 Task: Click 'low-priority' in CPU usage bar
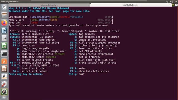40,17
